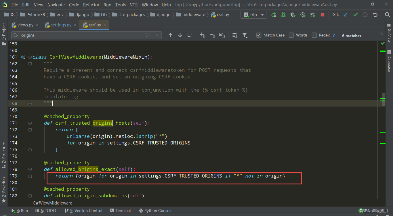This screenshot has height=216, width=393.
Task: Commit changes with the Git green checkmark
Action: pyautogui.click(x=356, y=15)
